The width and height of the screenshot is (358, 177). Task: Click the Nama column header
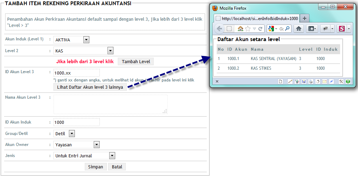(257, 49)
